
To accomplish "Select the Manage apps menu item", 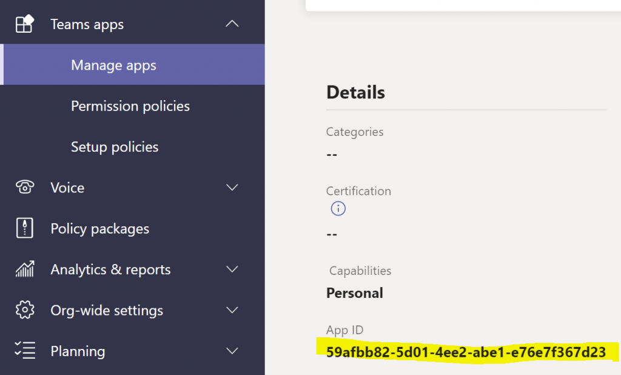I will click(113, 65).
